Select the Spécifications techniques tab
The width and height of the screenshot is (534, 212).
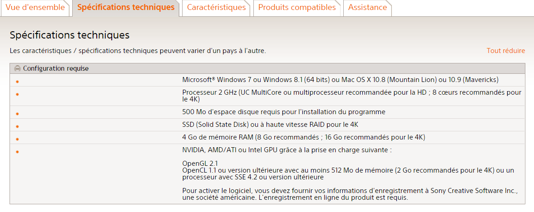coord(126,8)
